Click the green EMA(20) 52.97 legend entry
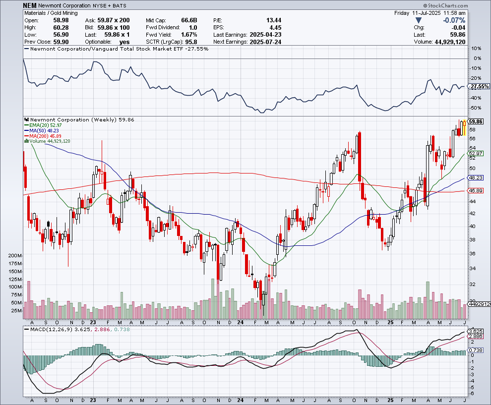 coord(43,125)
